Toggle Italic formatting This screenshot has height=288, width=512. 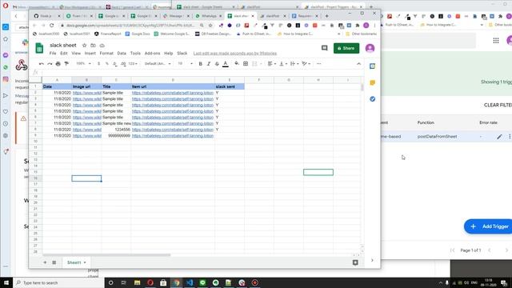pyautogui.click(x=209, y=64)
